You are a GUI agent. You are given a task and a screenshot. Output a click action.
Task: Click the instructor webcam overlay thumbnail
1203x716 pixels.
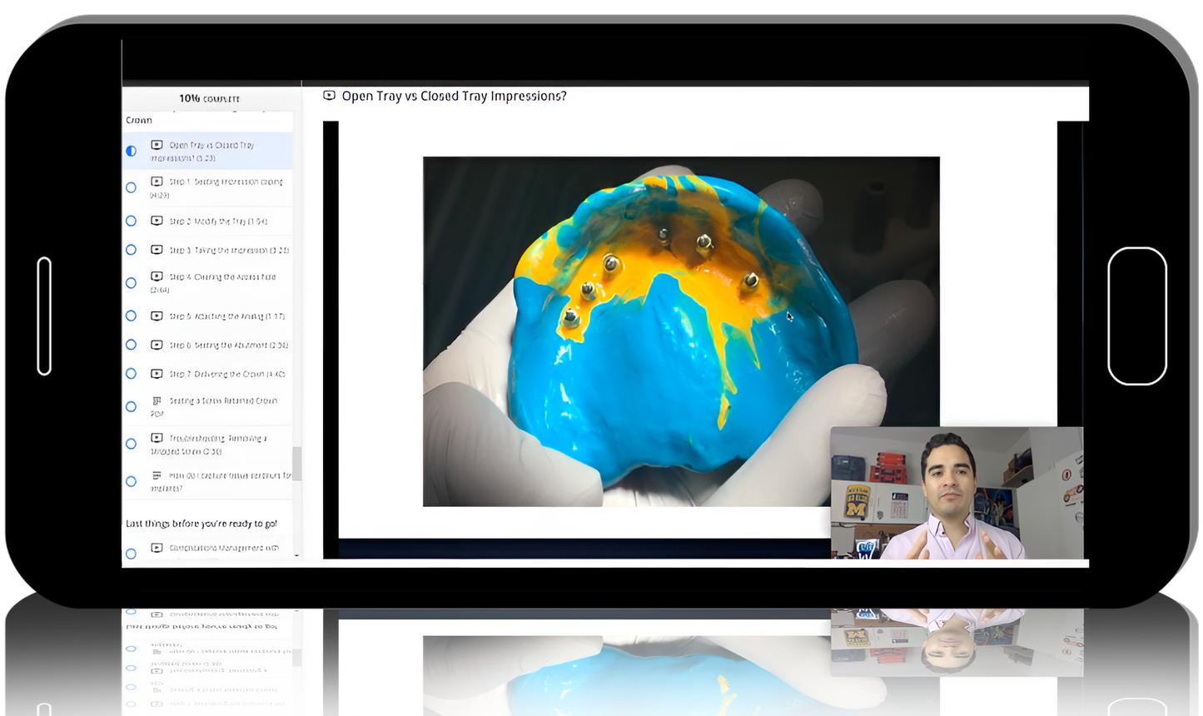pos(957,493)
